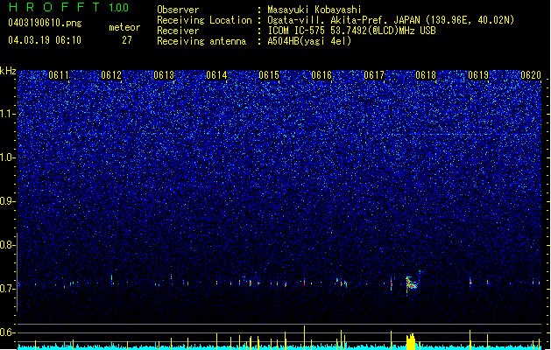The width and height of the screenshot is (551, 350).
Task: Click the 0.9 kHz axis label
Action: tap(8, 201)
